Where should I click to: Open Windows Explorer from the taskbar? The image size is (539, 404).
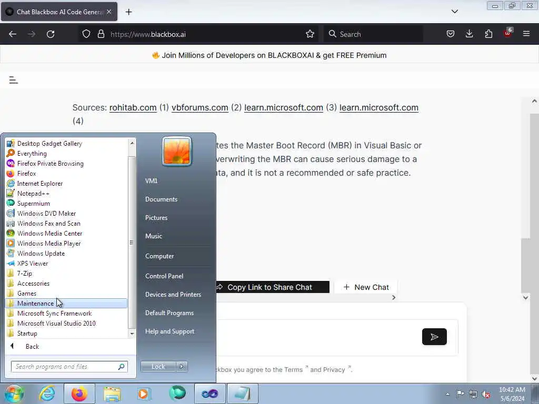click(x=112, y=393)
